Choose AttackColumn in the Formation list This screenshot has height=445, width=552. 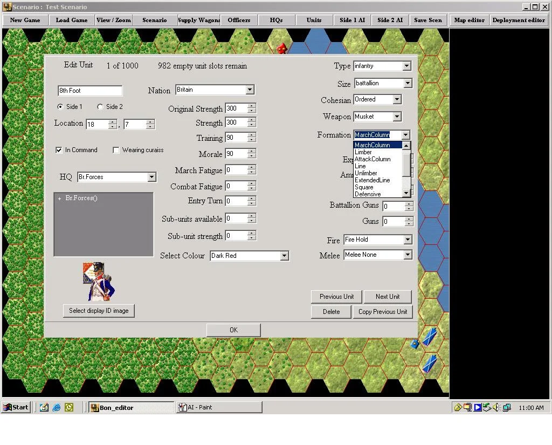[x=377, y=159]
